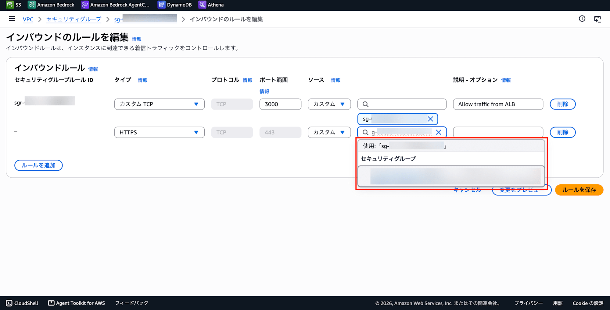Clear the HTTPS rule source search text
Image resolution: width=610 pixels, height=310 pixels.
[439, 132]
